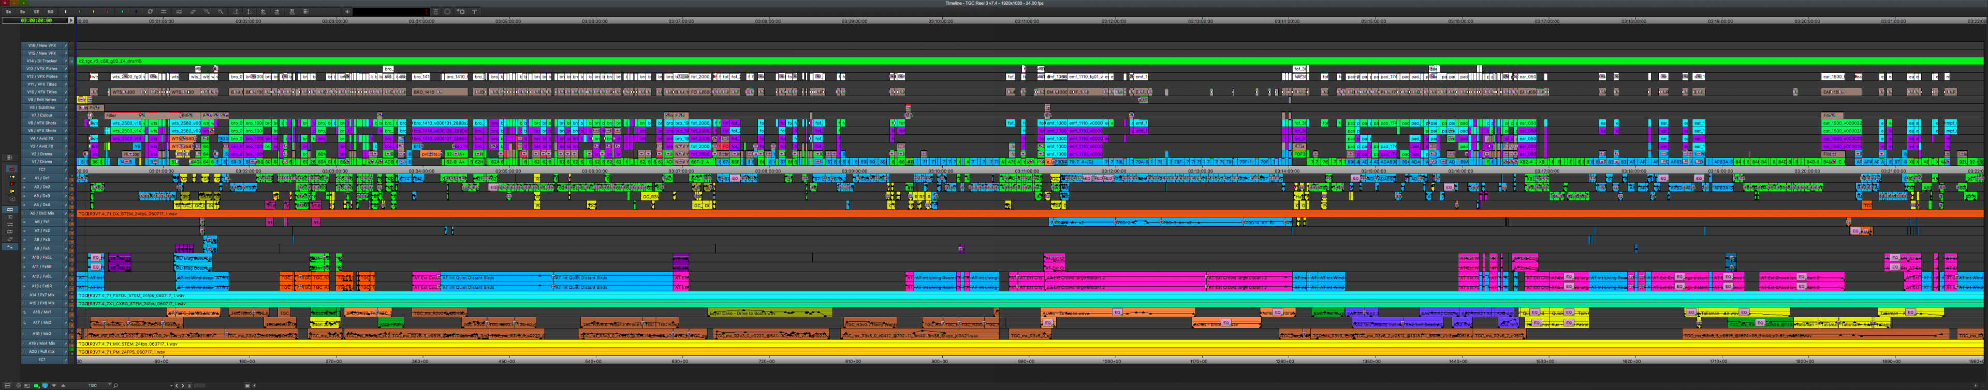Open the audio meter menu list icon

435,12
